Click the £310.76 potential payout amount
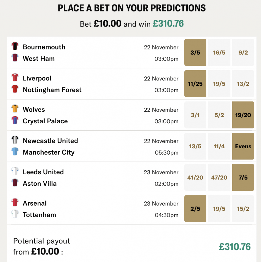261x262 pixels. point(234,246)
